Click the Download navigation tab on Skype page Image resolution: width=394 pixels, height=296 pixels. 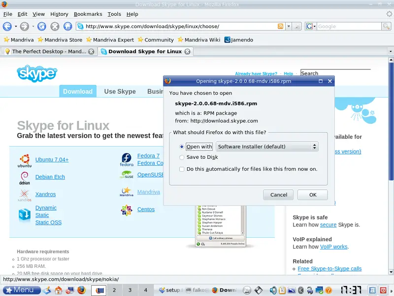click(78, 91)
